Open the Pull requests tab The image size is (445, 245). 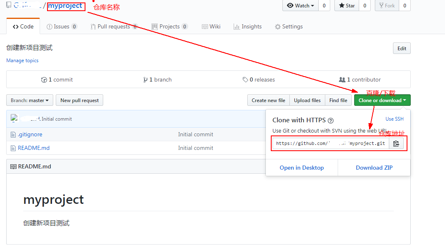click(x=114, y=26)
